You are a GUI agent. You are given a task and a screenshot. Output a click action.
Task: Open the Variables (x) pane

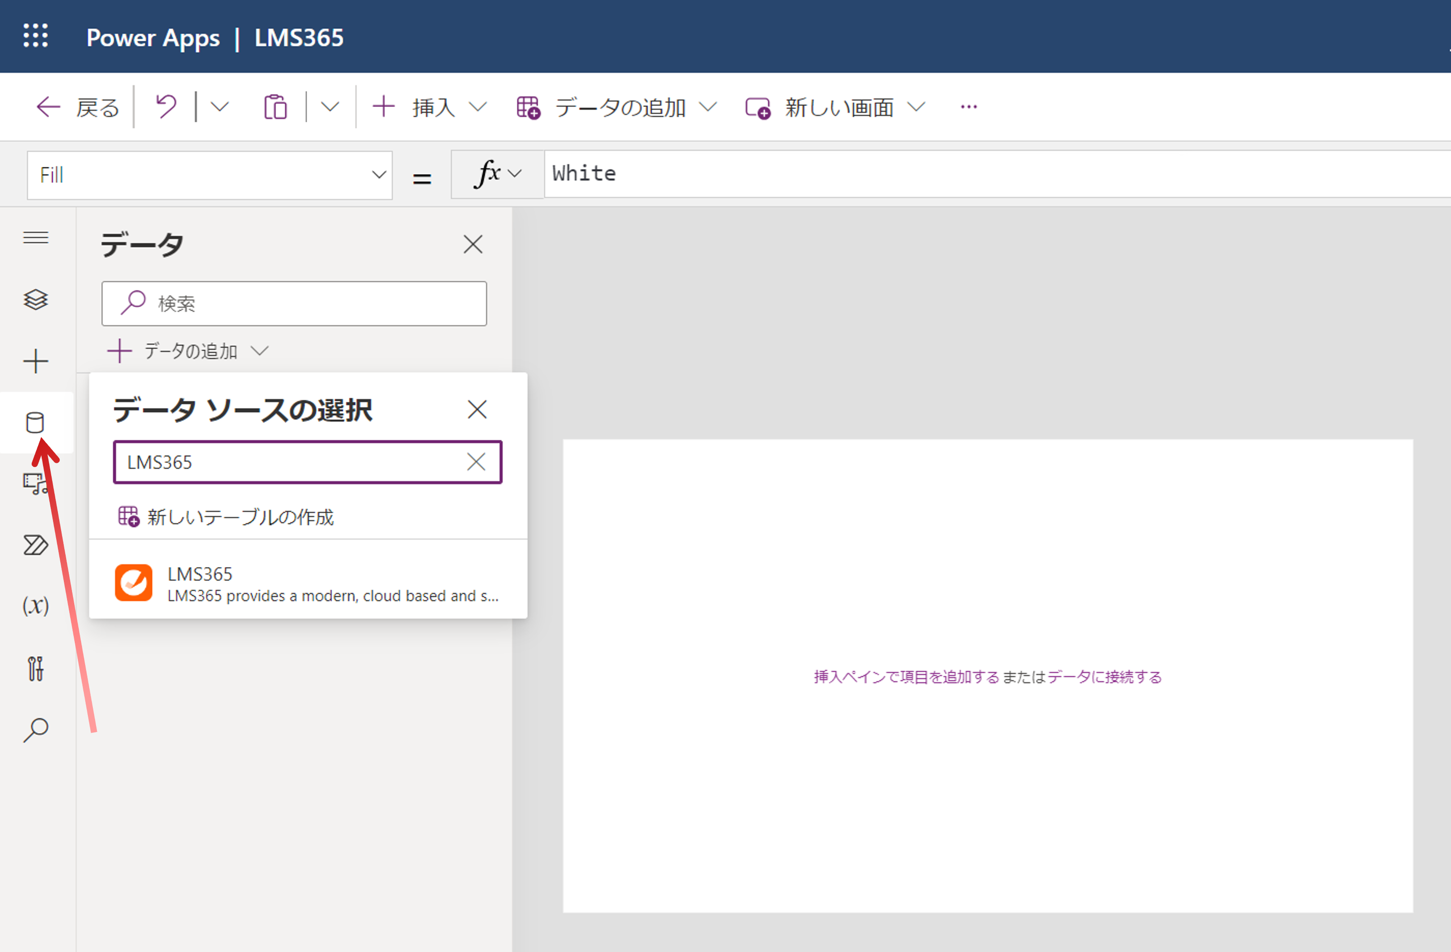click(x=36, y=606)
